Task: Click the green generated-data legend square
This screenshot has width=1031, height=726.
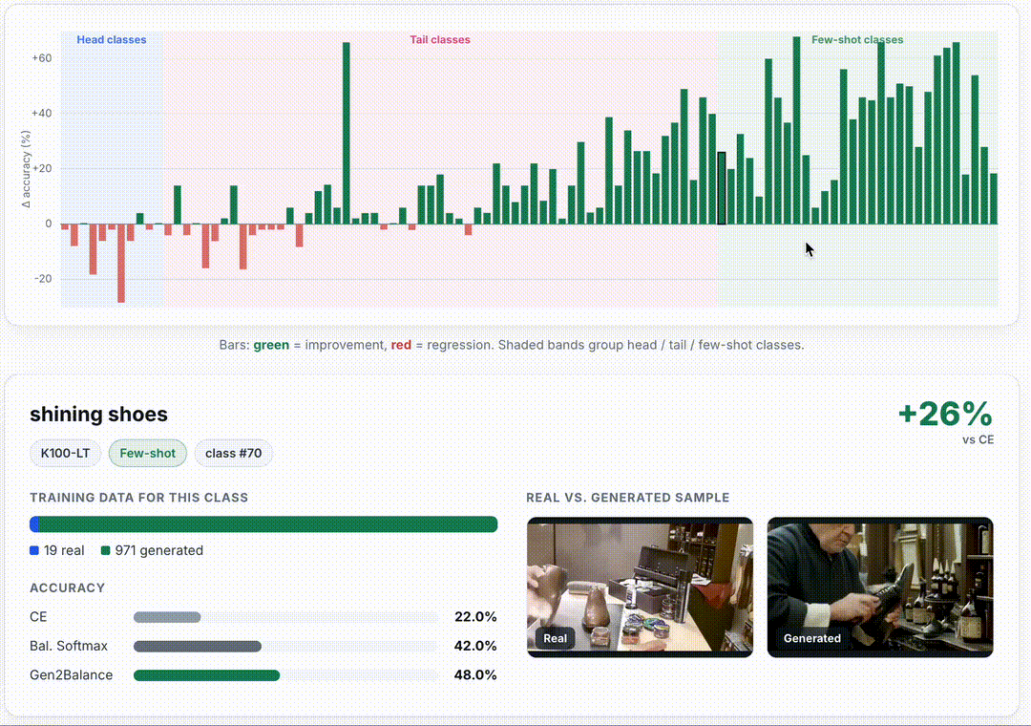Action: pos(105,550)
